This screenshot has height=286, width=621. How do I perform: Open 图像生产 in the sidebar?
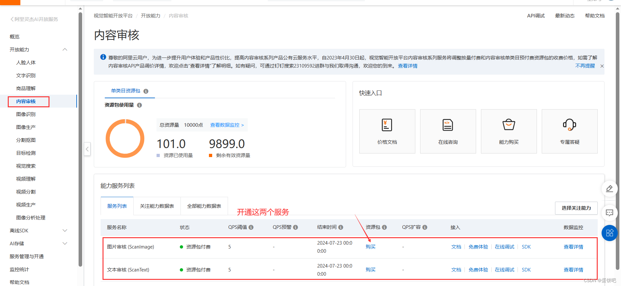coord(26,127)
